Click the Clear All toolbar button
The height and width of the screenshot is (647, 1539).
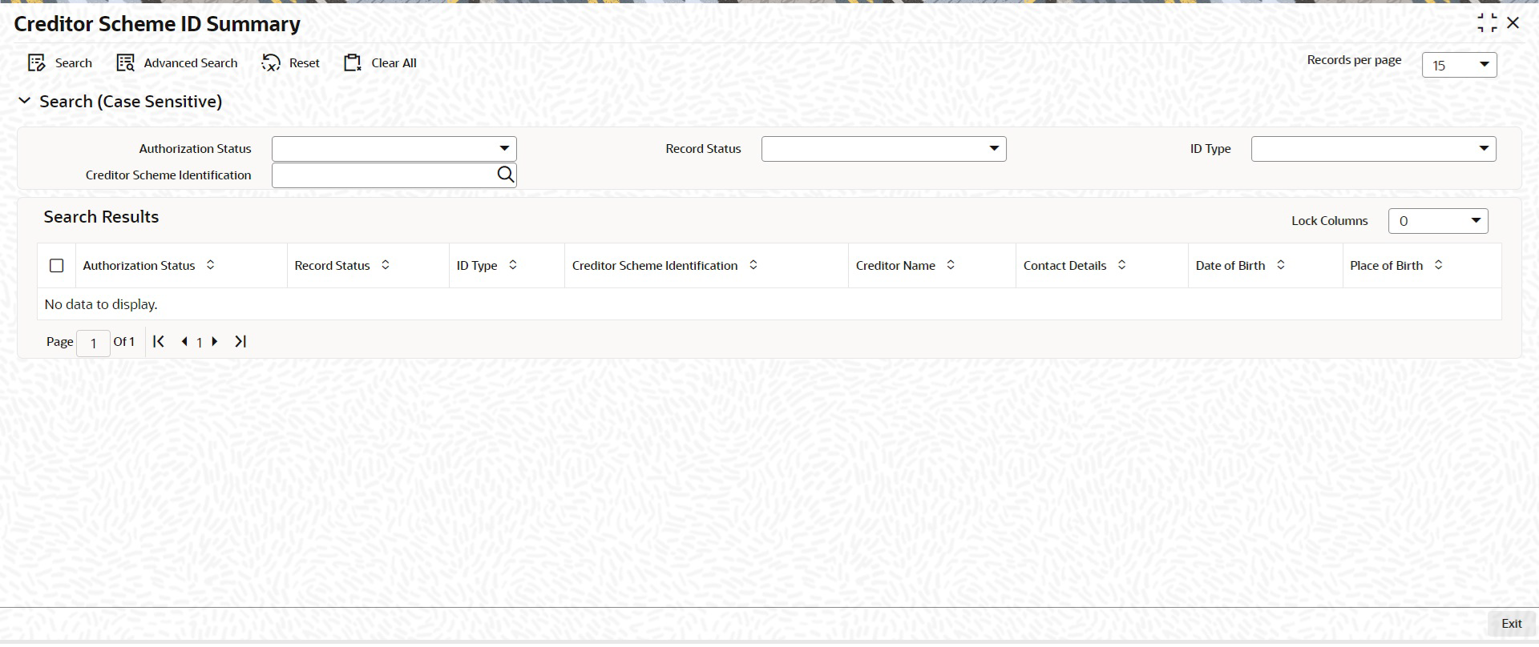[380, 63]
